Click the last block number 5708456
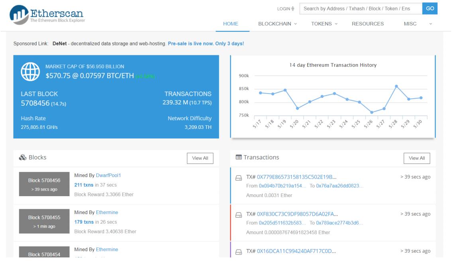Screen dimensions: 455x263 pyautogui.click(x=35, y=103)
